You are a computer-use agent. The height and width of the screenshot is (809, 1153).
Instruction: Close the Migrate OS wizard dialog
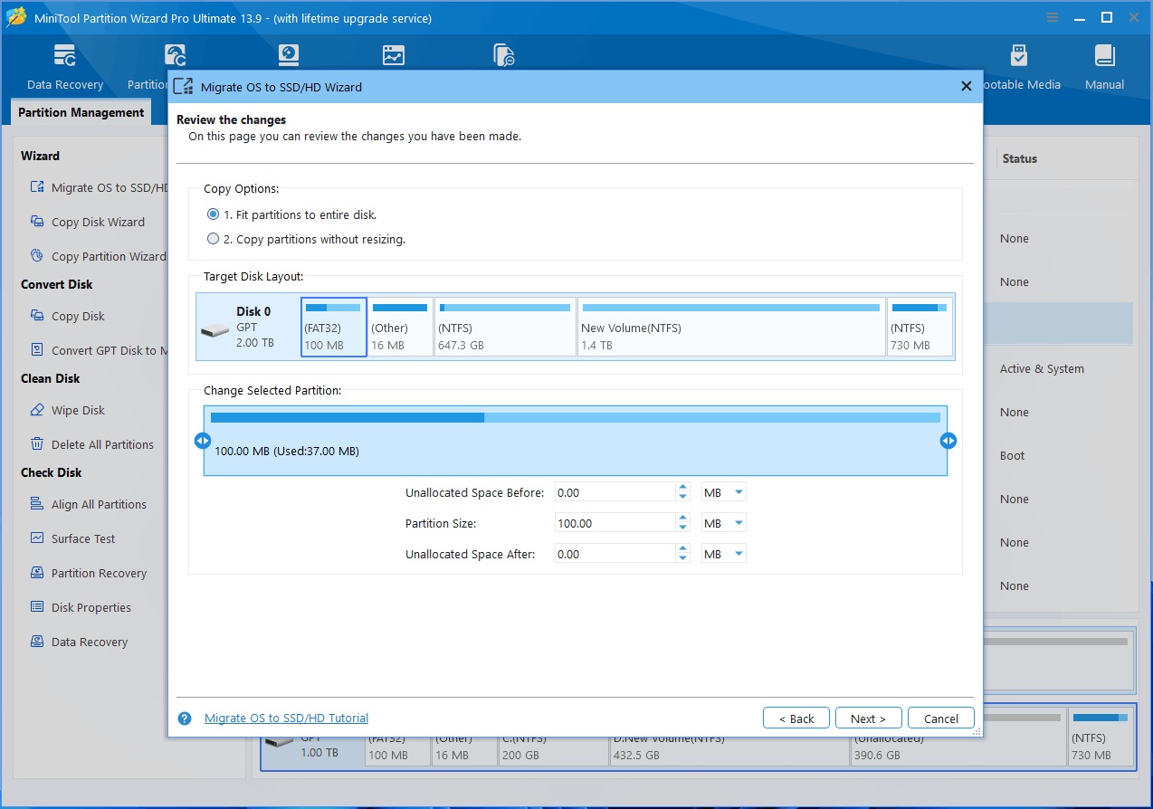click(x=966, y=87)
